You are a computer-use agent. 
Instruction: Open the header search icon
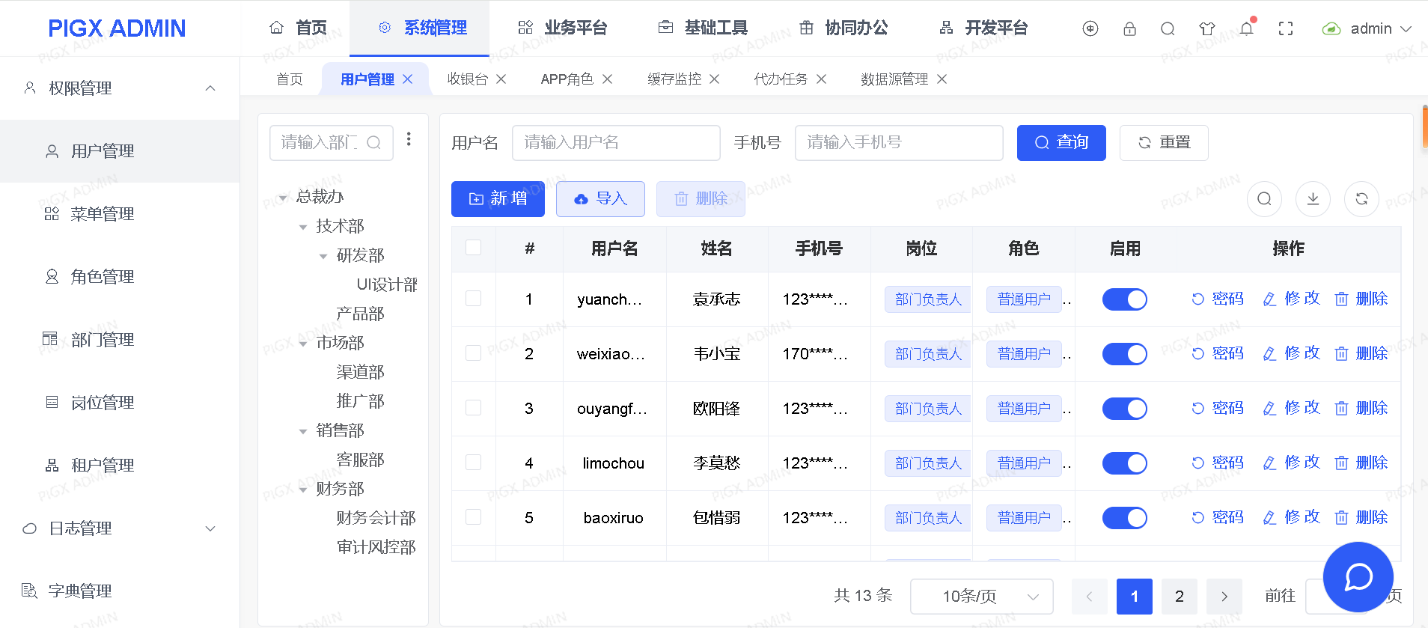coord(1168,28)
